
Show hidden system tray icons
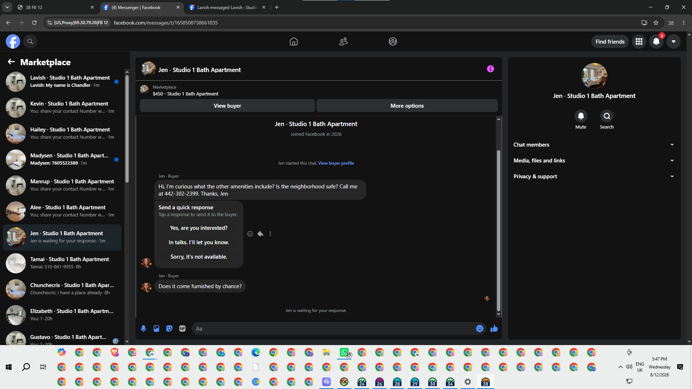(620, 367)
